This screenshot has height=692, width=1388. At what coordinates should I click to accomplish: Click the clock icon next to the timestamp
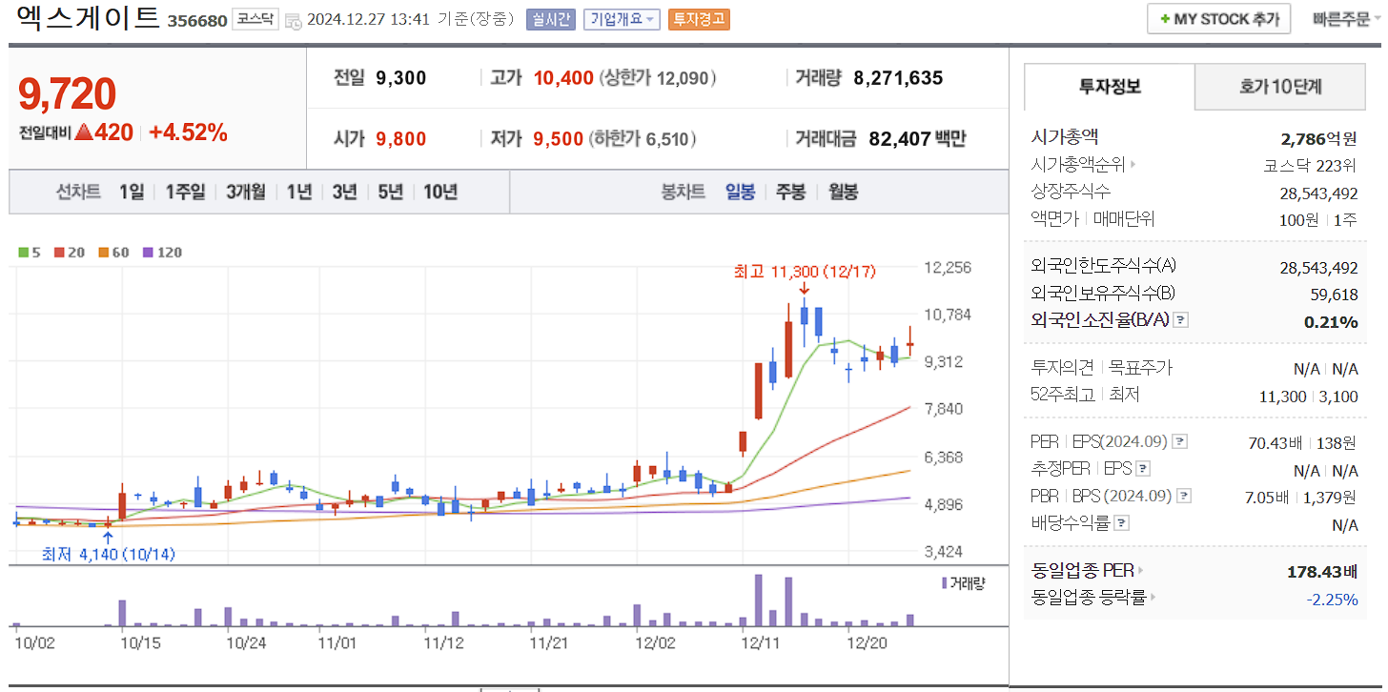click(x=294, y=21)
